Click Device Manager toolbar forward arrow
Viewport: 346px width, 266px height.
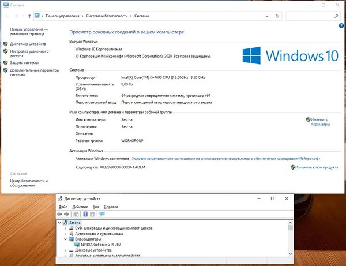pos(66,214)
